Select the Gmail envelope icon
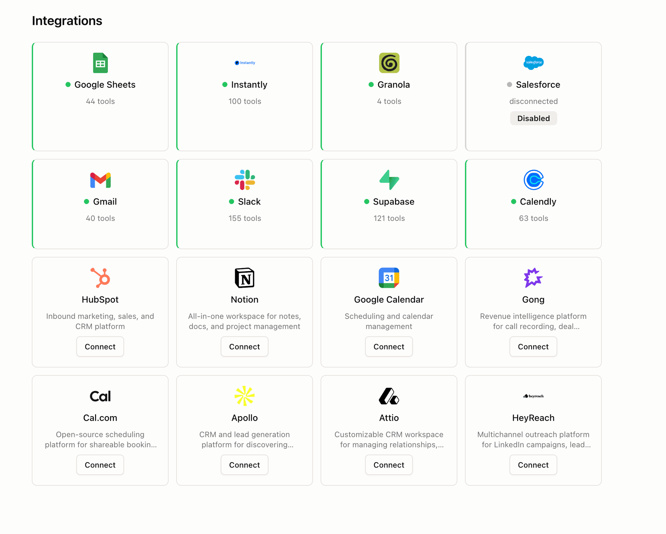This screenshot has height=534, width=666. tap(100, 180)
